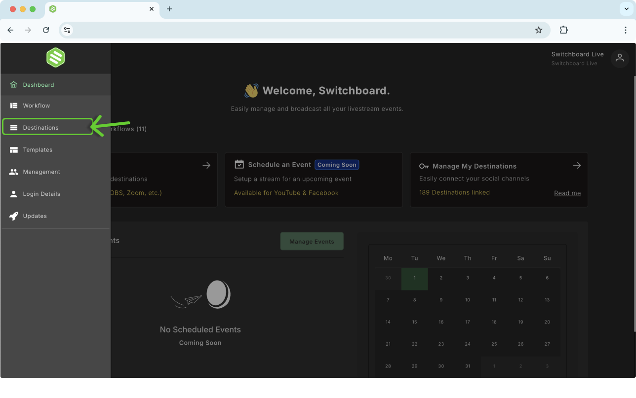Click the Manage Events button
Viewport: 636px width, 398px height.
[x=312, y=241]
